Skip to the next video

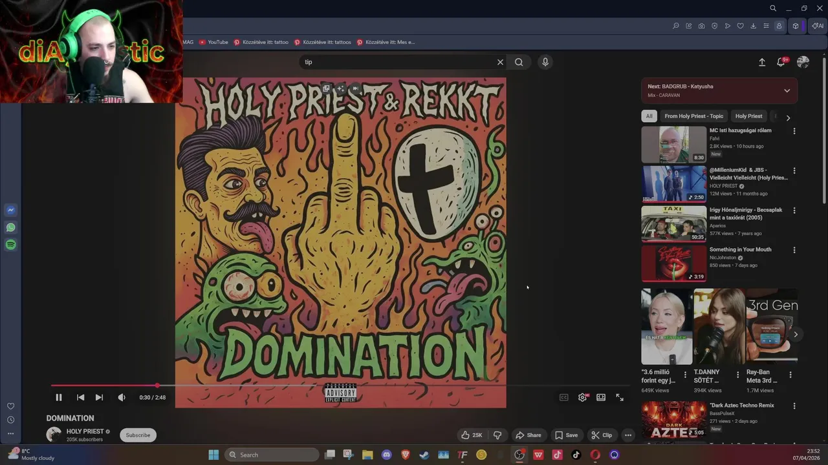[99, 397]
